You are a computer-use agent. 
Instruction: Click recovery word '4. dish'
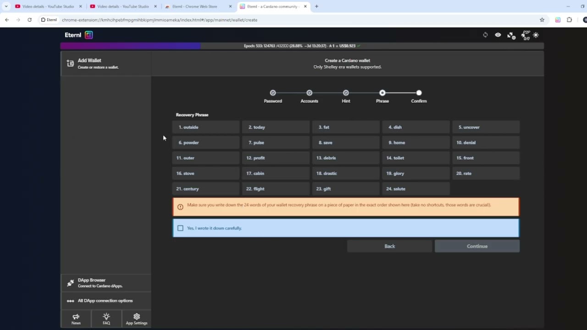click(x=416, y=127)
